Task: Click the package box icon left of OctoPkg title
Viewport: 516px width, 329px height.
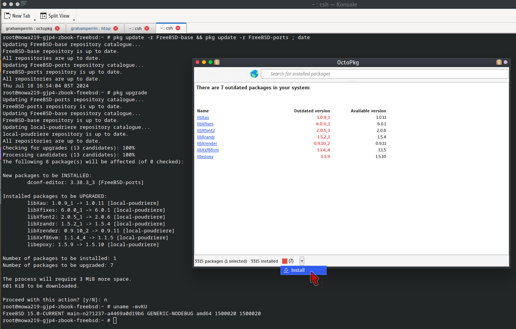Action: pyautogui.click(x=217, y=62)
